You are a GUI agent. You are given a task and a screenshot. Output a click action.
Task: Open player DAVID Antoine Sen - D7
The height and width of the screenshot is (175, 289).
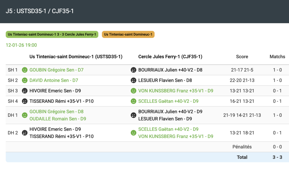point(54,80)
